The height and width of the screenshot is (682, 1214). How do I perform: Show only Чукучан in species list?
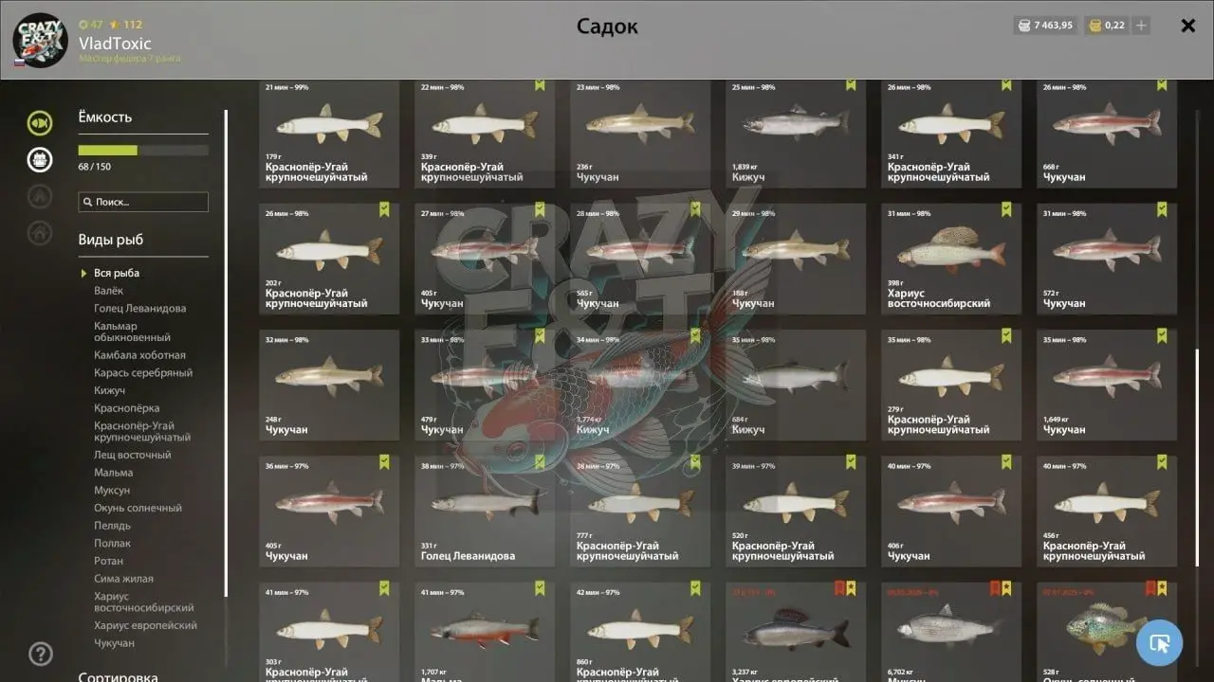pos(114,643)
